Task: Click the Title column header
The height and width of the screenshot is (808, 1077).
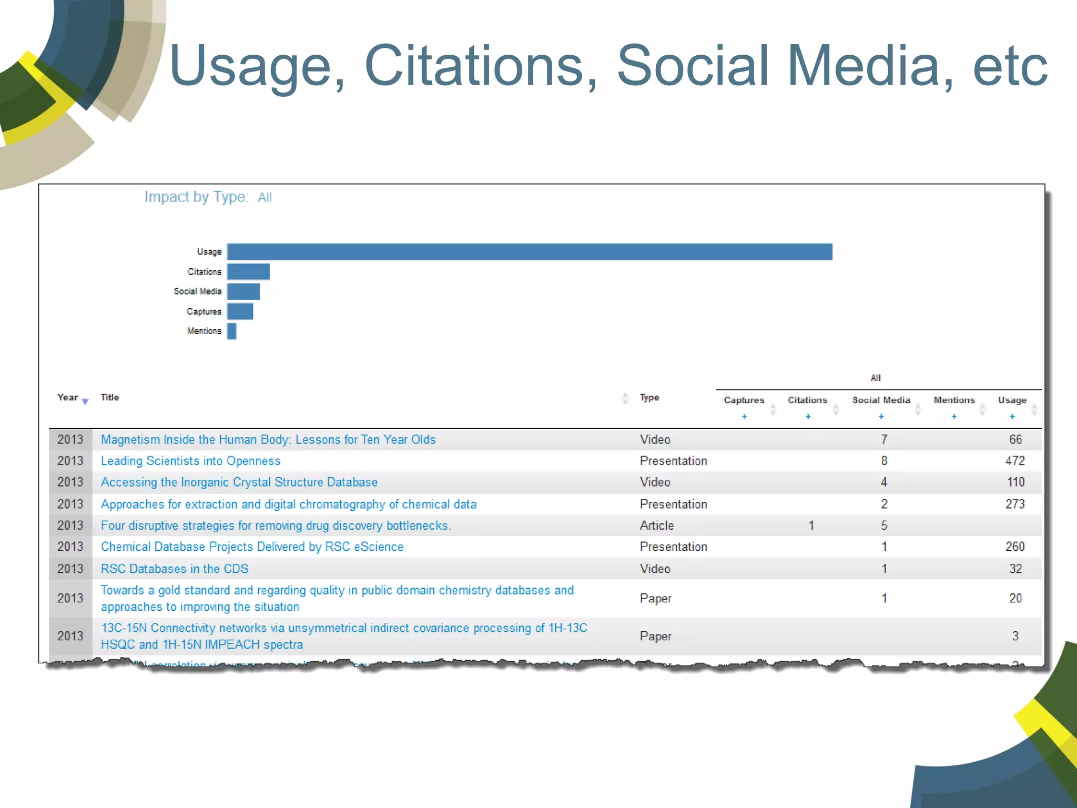Action: pos(110,398)
